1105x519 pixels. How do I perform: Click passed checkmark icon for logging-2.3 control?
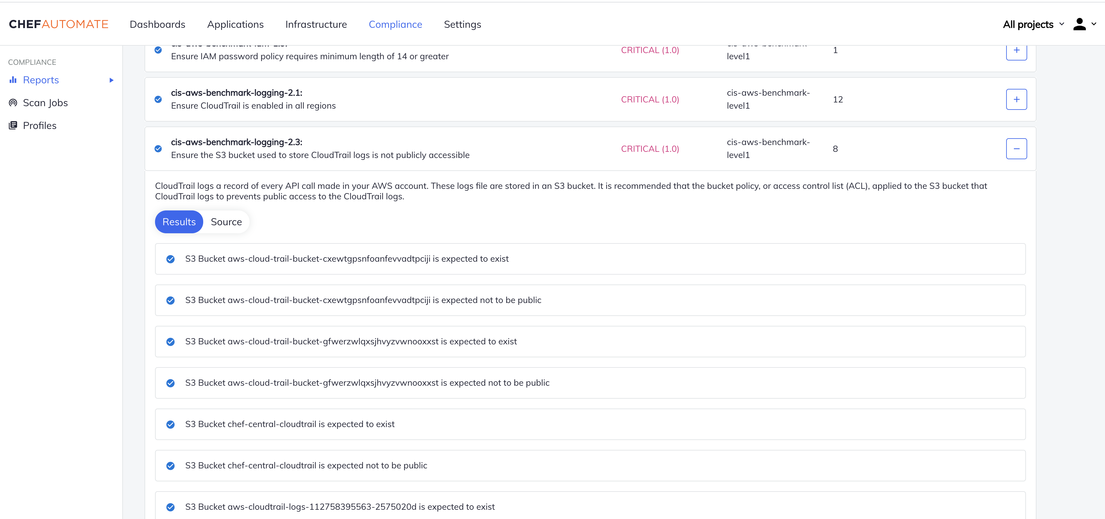click(x=158, y=149)
